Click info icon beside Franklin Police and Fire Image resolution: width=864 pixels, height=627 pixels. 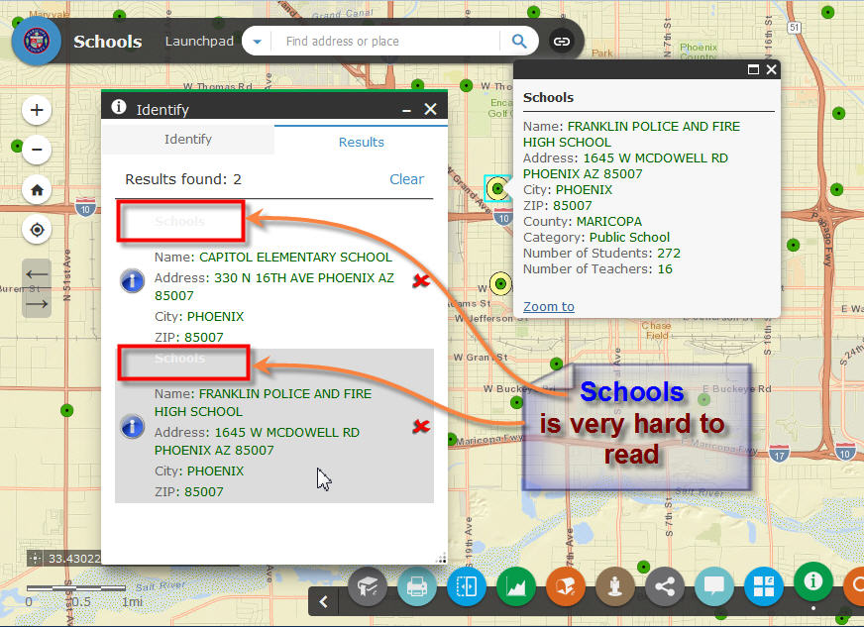click(132, 427)
